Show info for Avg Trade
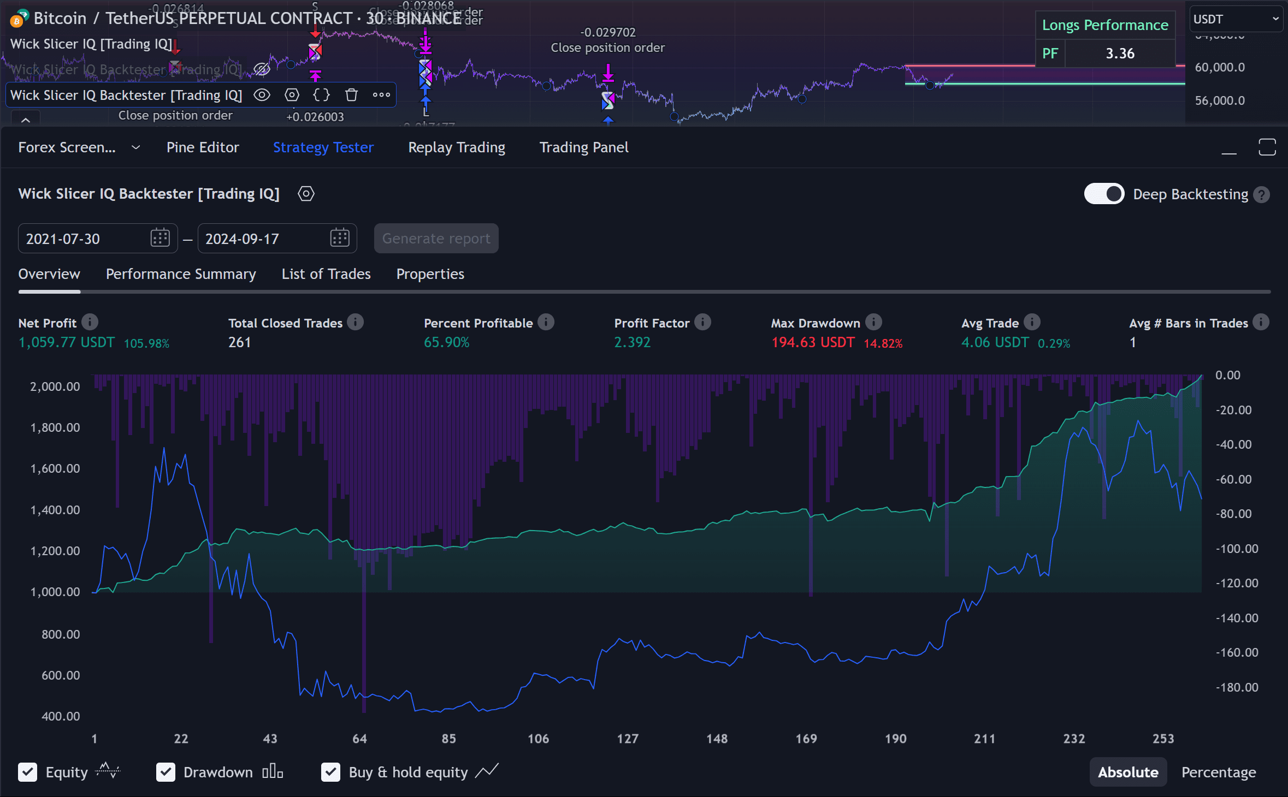Screen dimensions: 1288x797 click(x=1032, y=323)
